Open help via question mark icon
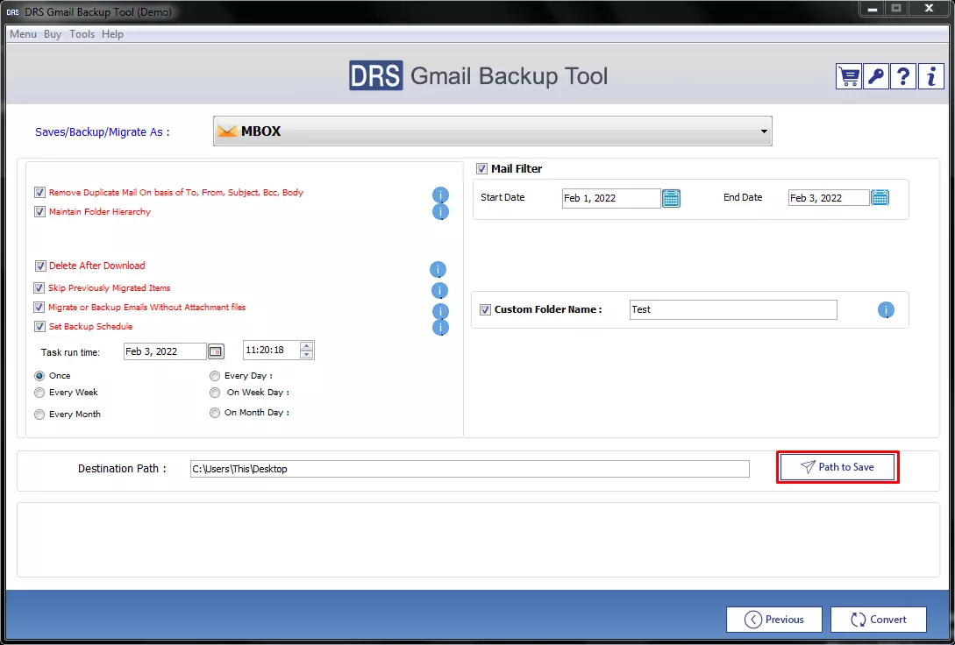 tap(903, 76)
